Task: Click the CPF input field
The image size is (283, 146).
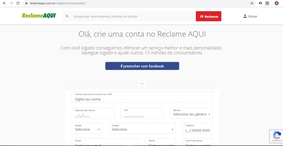Action: tap(142, 113)
